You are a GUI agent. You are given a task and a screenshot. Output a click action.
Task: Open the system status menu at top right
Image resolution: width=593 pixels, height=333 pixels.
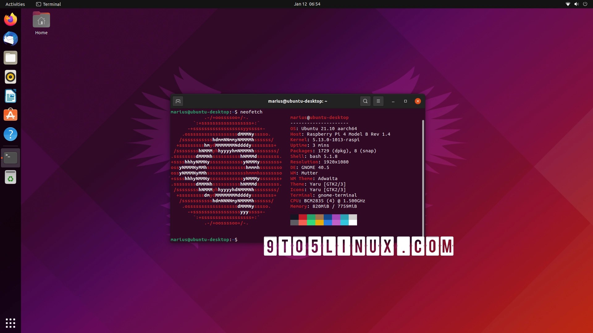(x=576, y=4)
